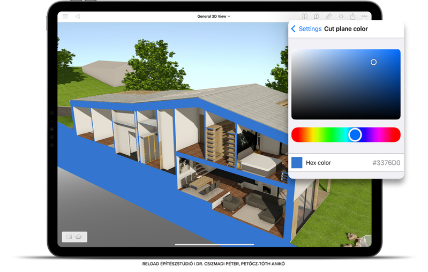Viewport: 428px width, 272px height.
Task: Select the measure ruler tool
Action: 329,17
